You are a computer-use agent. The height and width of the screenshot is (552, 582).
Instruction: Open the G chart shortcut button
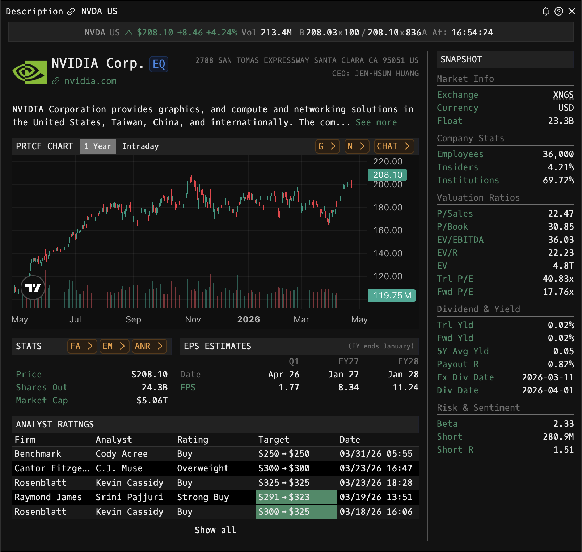328,146
